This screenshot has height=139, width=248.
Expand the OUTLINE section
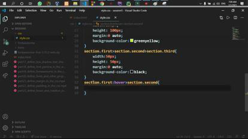20,122
